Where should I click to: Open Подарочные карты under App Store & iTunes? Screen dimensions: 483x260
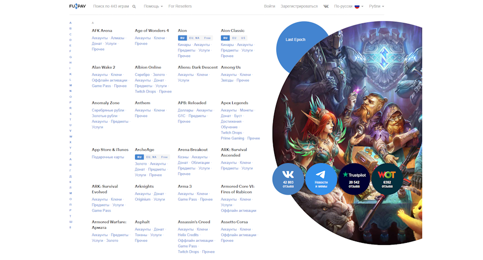pyautogui.click(x=108, y=157)
